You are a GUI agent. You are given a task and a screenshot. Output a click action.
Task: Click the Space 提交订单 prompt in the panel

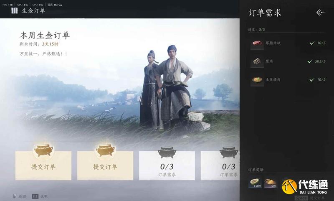pos(310,198)
